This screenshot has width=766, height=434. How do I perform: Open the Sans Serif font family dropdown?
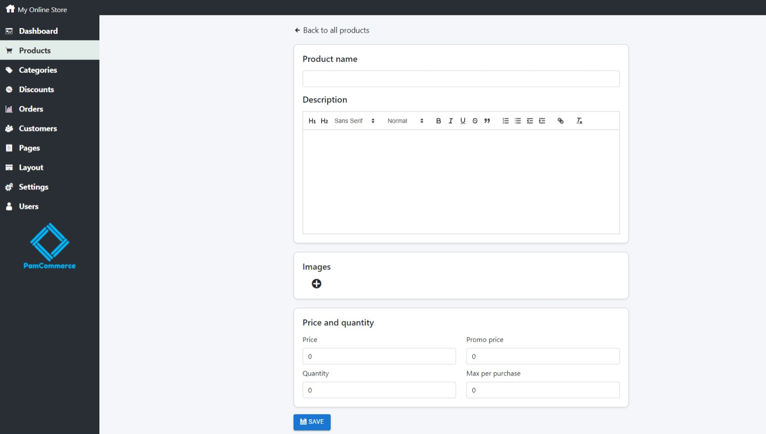point(354,121)
